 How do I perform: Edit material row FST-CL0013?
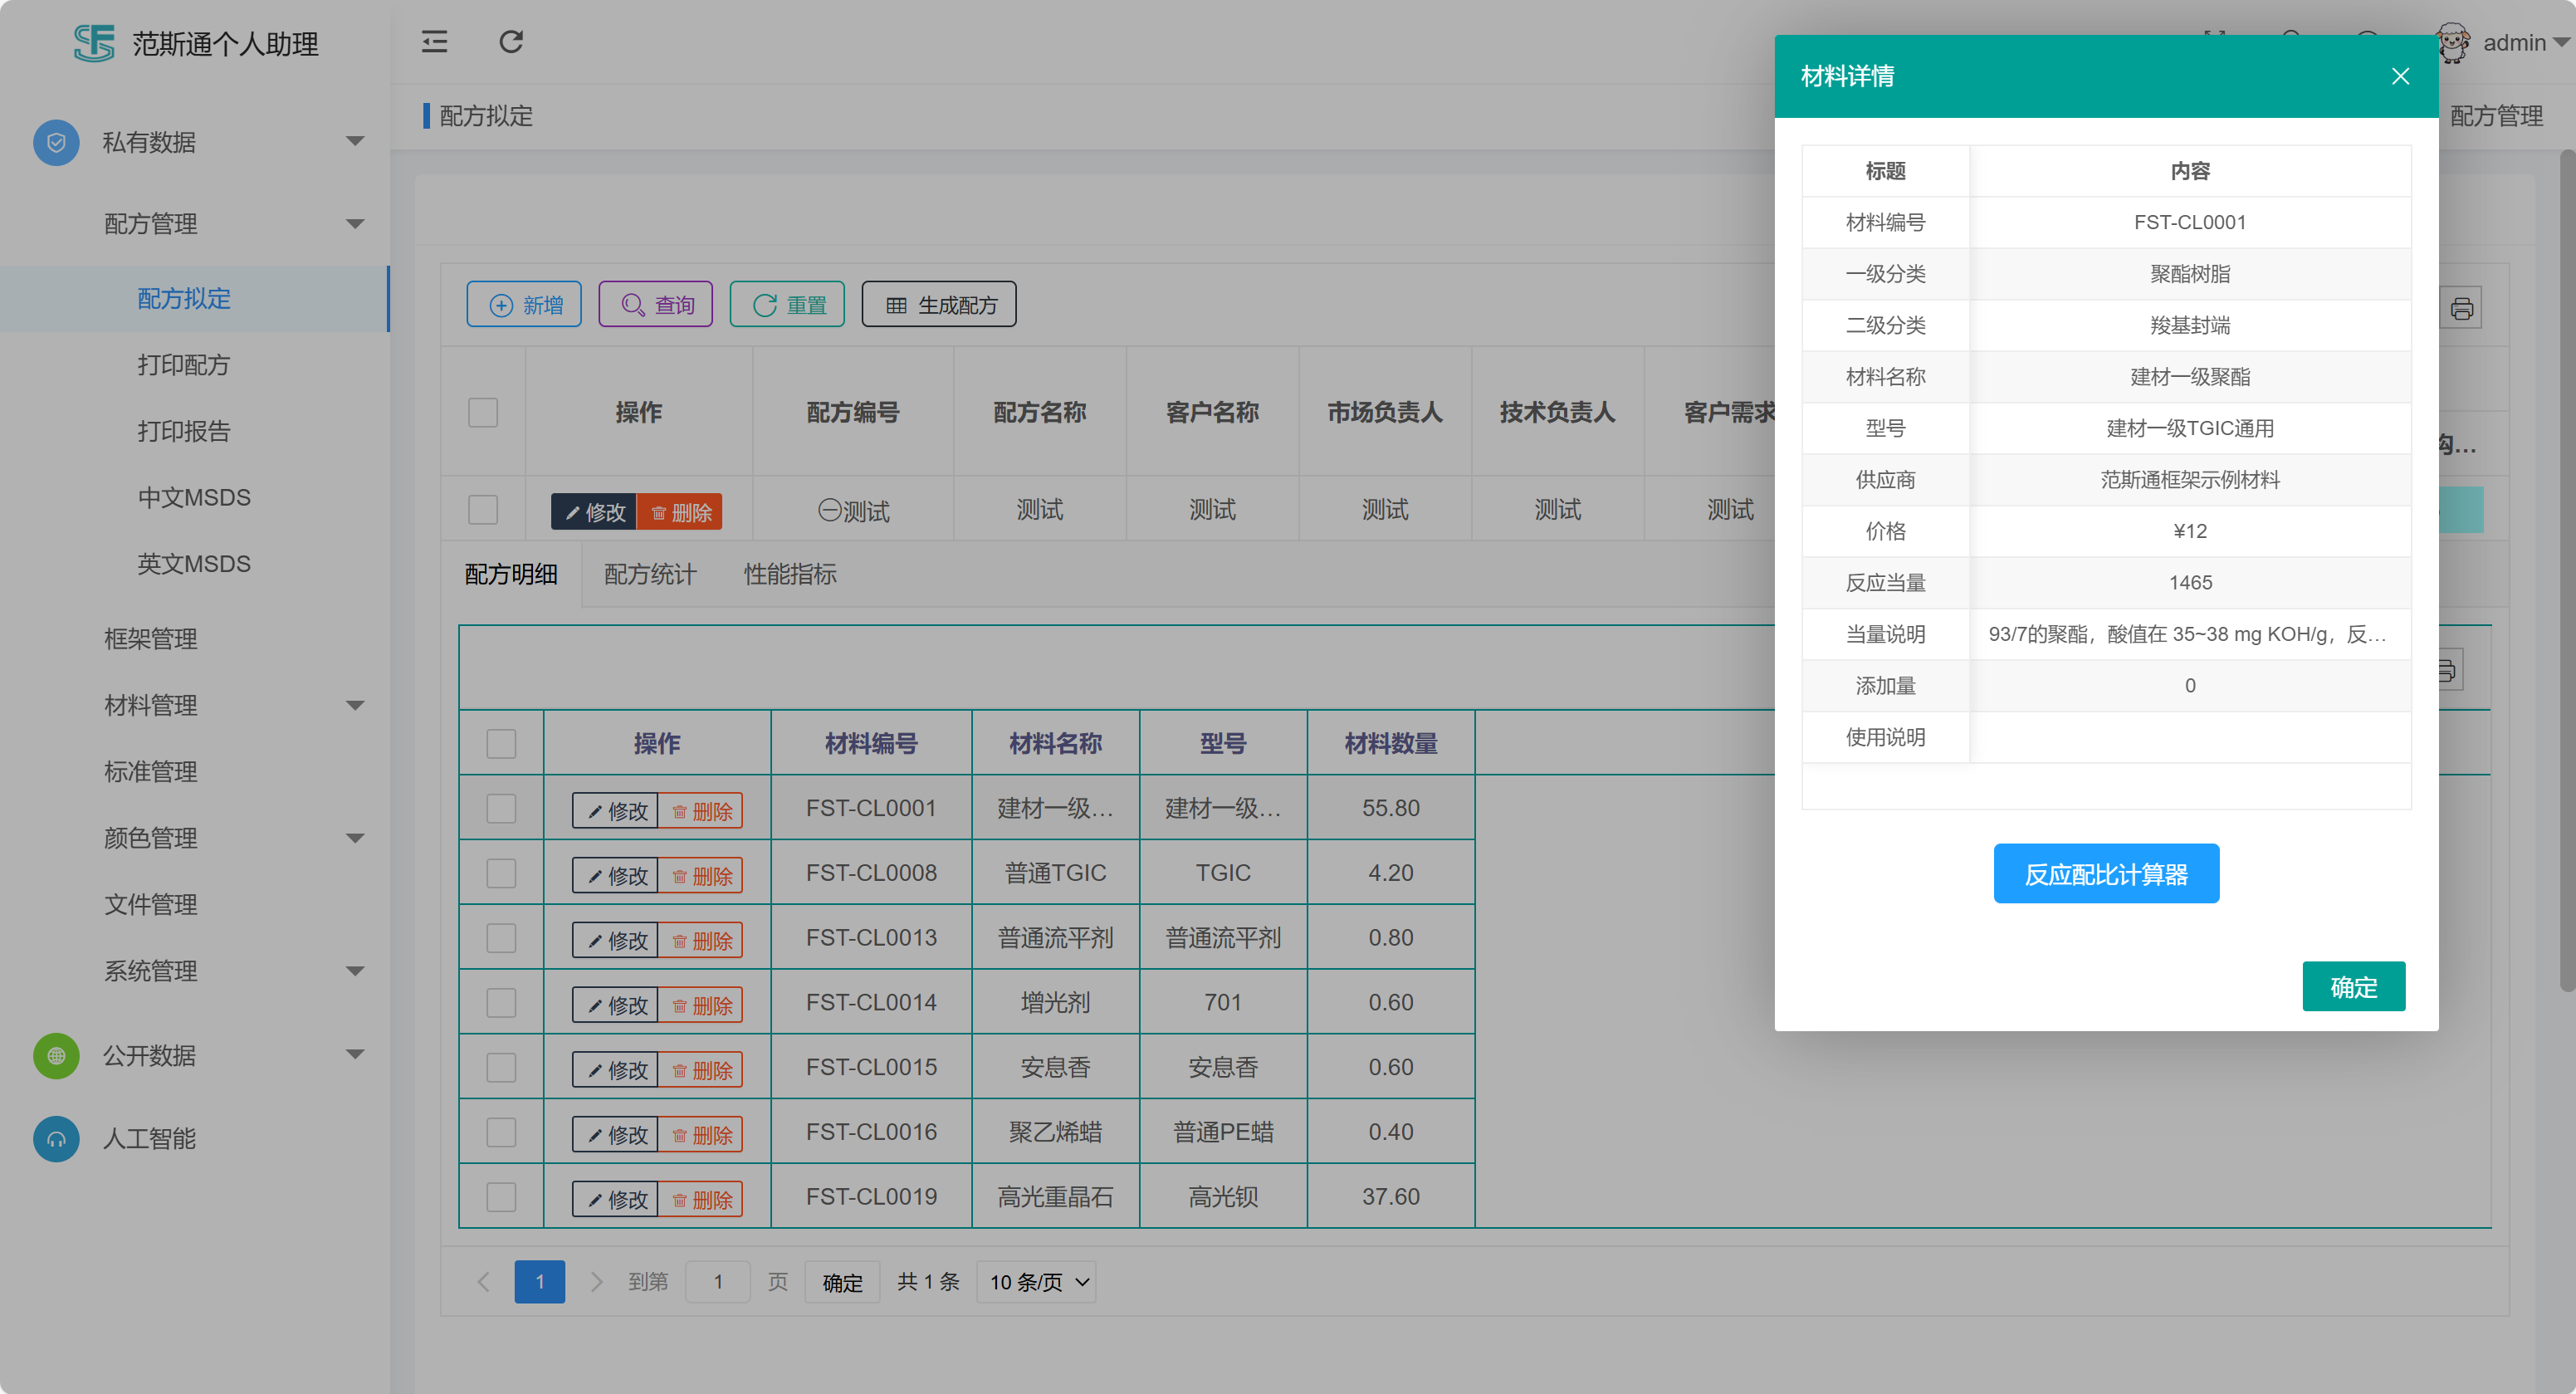(x=616, y=940)
